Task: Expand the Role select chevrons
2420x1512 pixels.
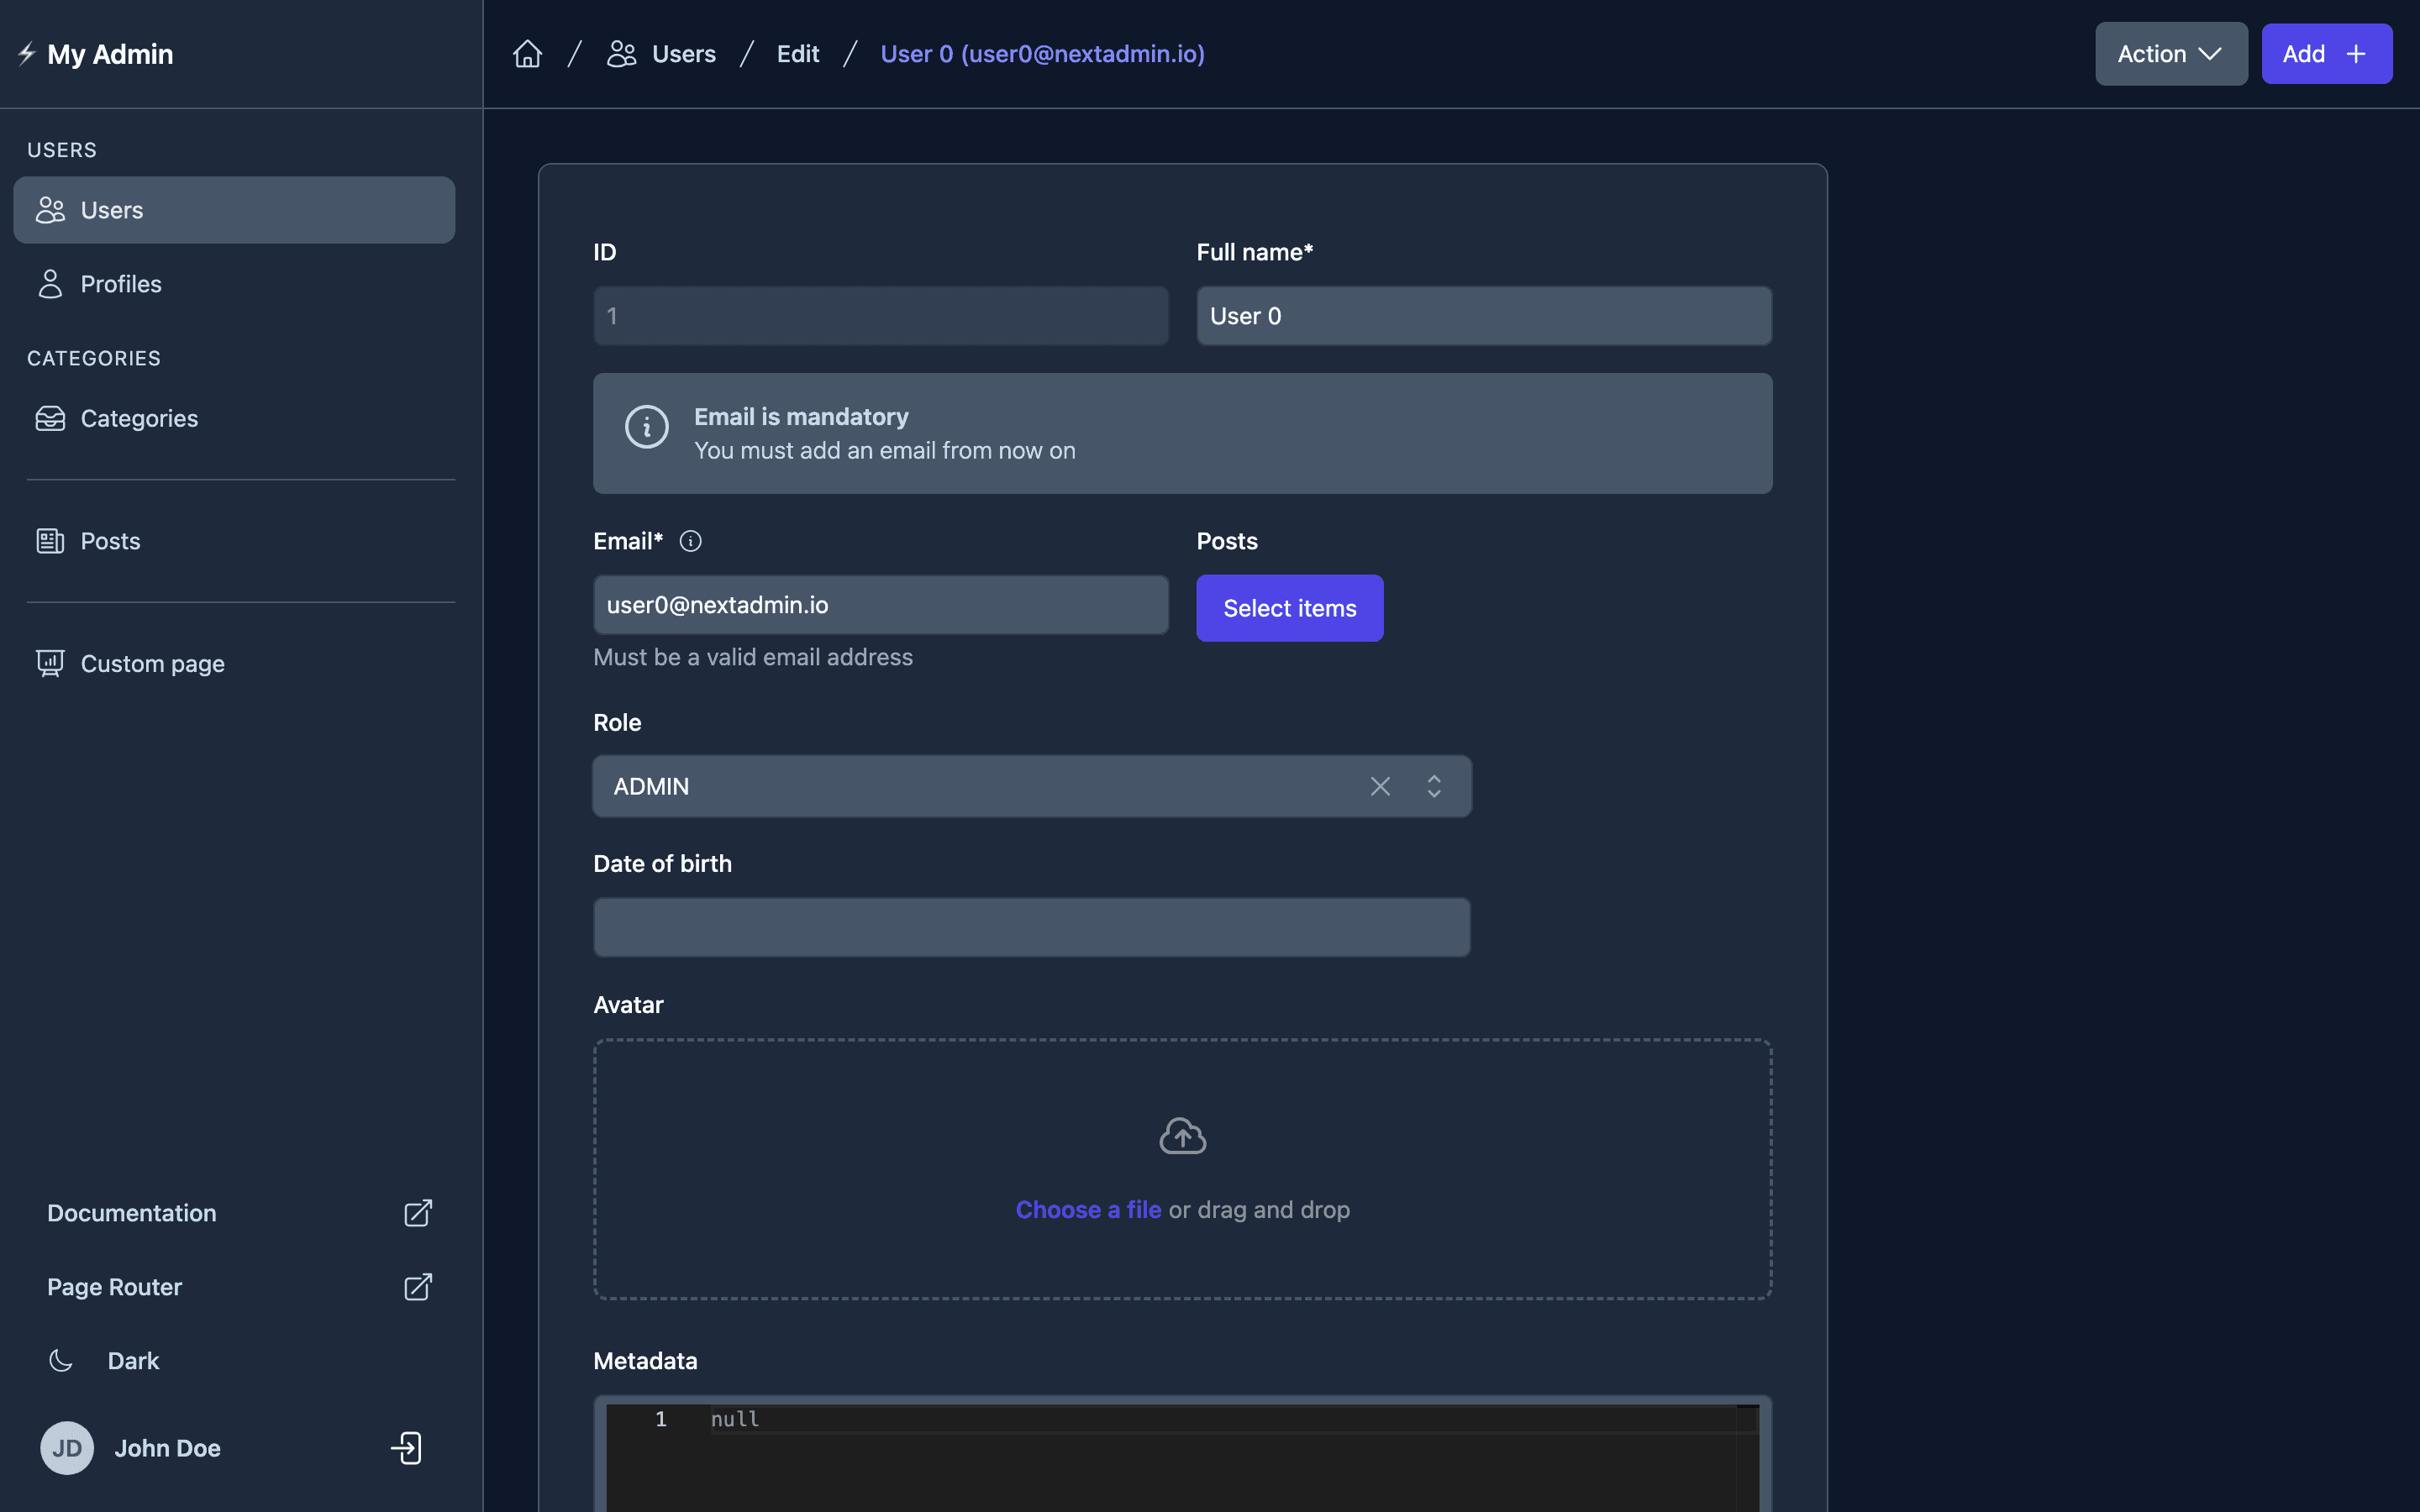Action: pyautogui.click(x=1434, y=786)
